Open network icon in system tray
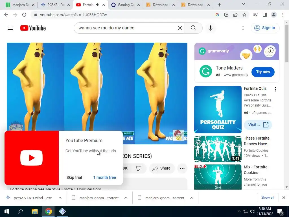The image size is (289, 217). click(246, 211)
